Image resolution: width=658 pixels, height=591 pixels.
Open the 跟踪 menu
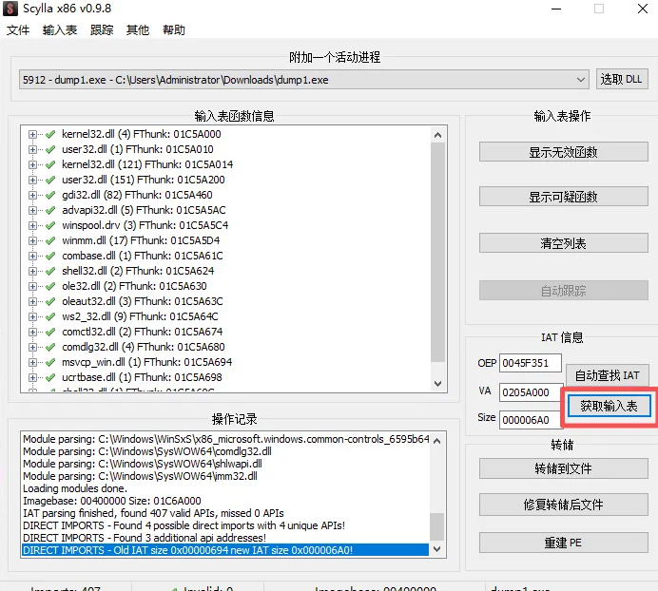pos(102,30)
